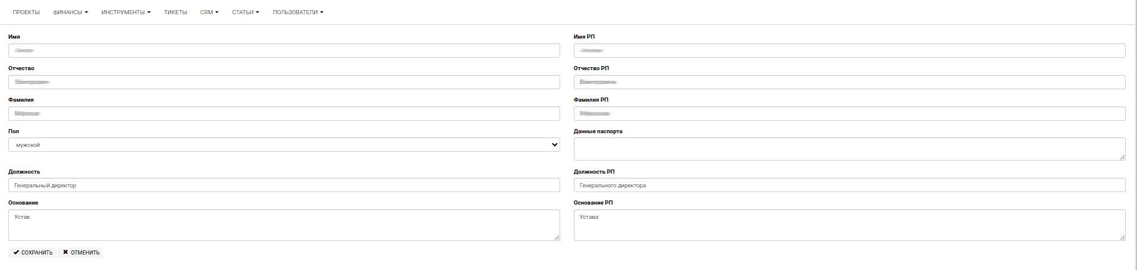The height and width of the screenshot is (270, 1137).
Task: Open the CRM dropdown menu
Action: 209,12
